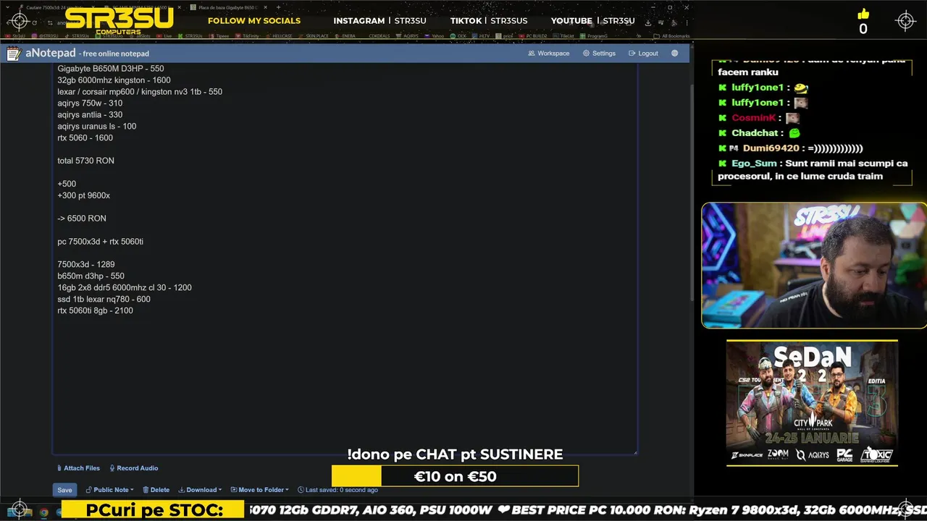Click the line 'aqirys antlia - 330'

pos(90,115)
